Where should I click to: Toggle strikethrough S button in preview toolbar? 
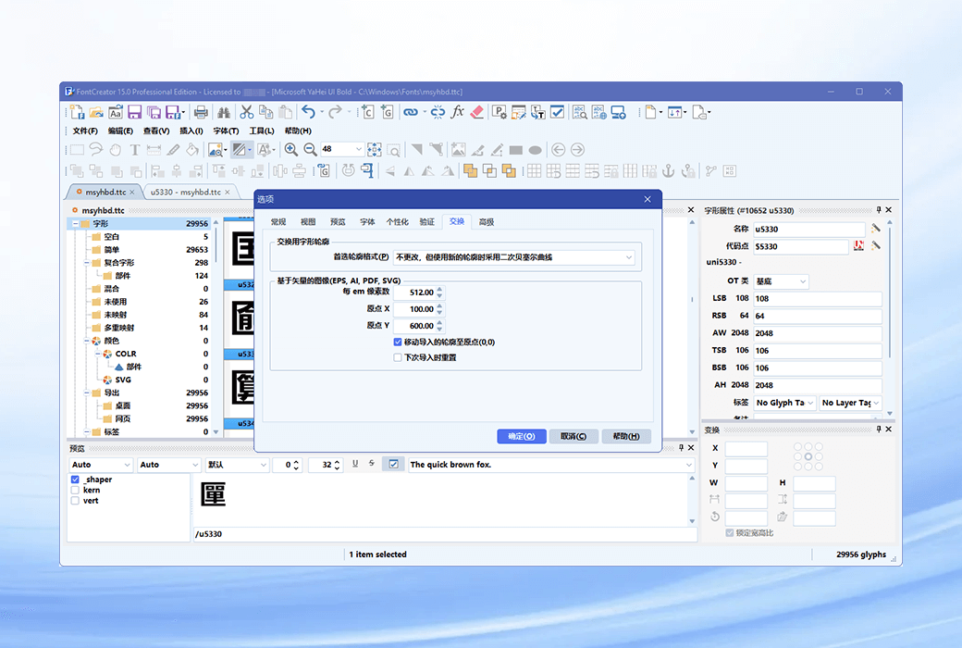pos(372,465)
